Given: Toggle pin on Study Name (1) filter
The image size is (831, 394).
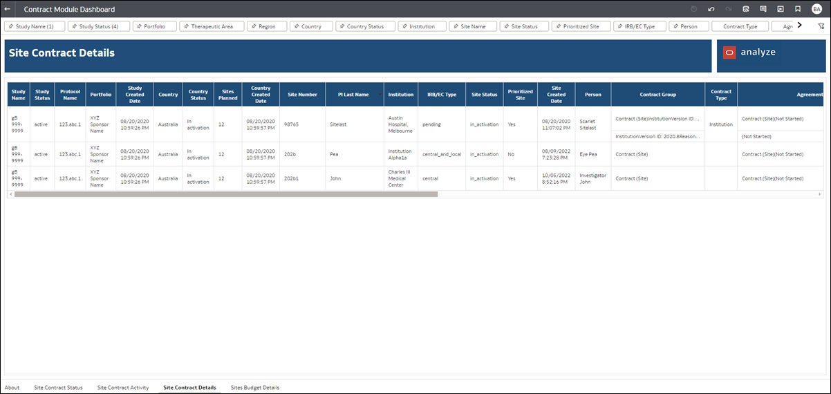Looking at the screenshot, I should point(10,26).
